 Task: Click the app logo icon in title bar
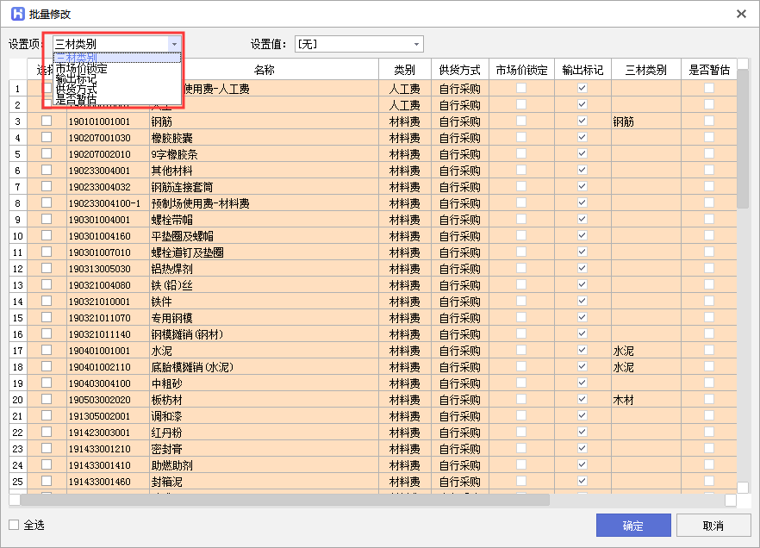tap(16, 14)
